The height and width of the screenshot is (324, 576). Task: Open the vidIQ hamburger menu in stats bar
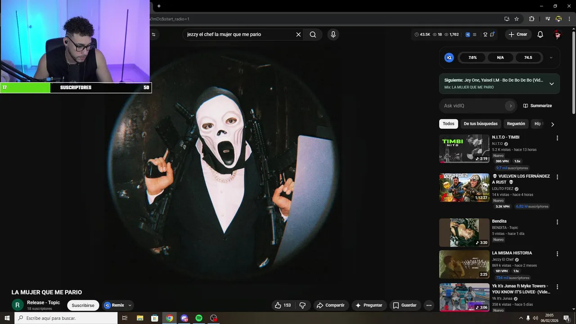[x=474, y=34]
